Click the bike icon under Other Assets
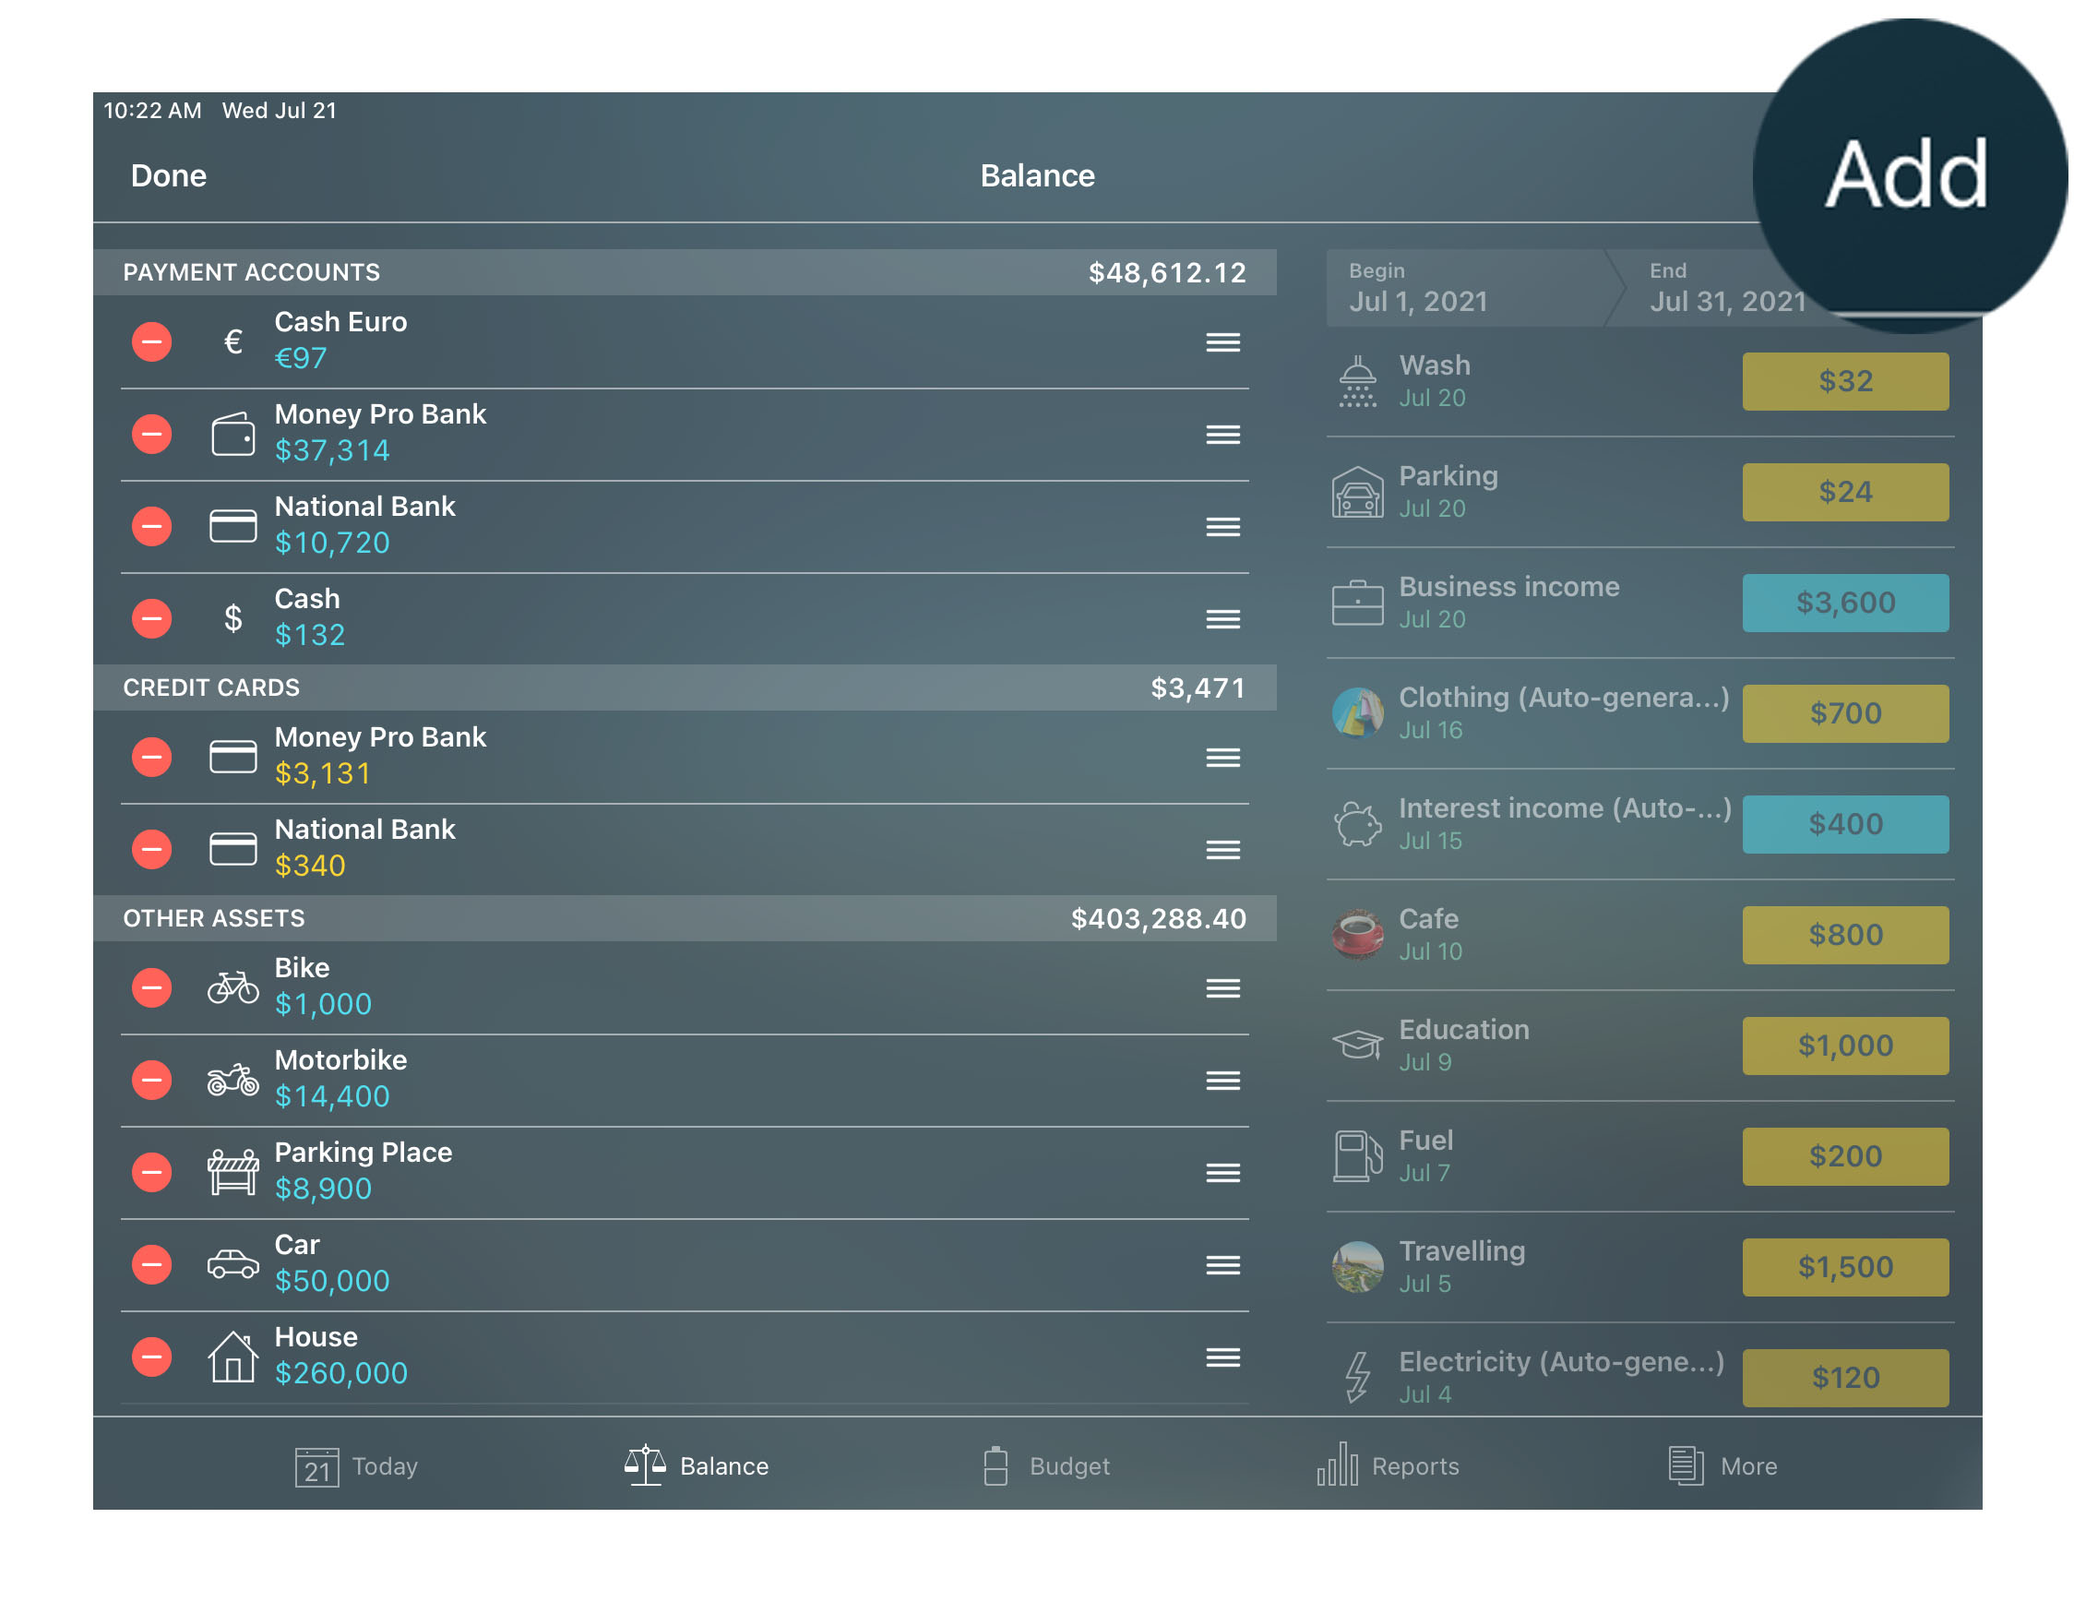The width and height of the screenshot is (2074, 1602). 232,986
